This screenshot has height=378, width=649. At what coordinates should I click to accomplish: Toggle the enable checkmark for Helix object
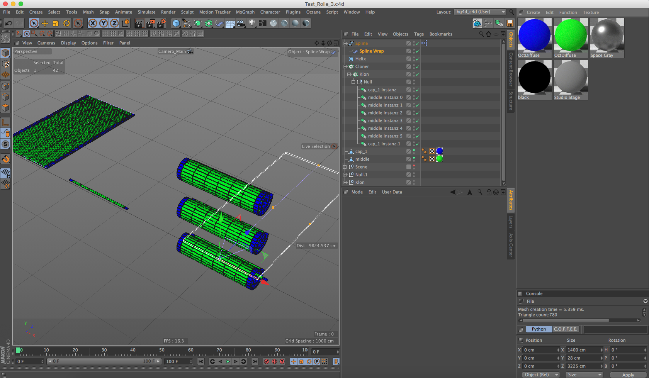[417, 59]
